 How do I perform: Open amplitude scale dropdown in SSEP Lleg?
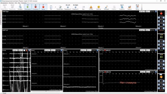pos(143,50)
